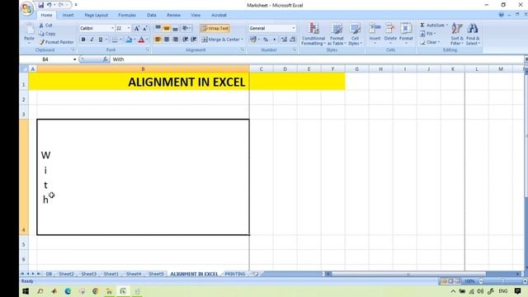Open the Name Box dropdown arrow
Image resolution: width=528 pixels, height=297 pixels.
[x=74, y=59]
